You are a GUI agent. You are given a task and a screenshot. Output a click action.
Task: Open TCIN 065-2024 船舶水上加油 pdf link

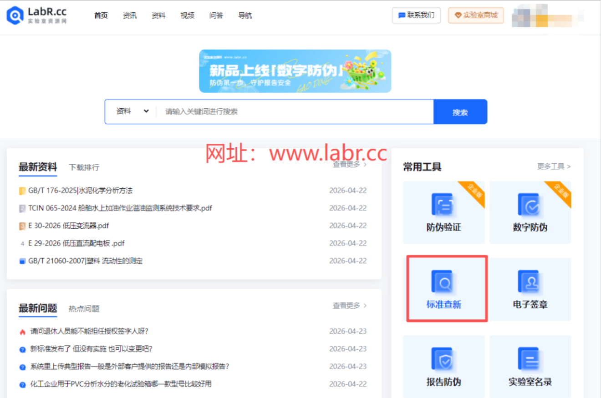pos(120,208)
